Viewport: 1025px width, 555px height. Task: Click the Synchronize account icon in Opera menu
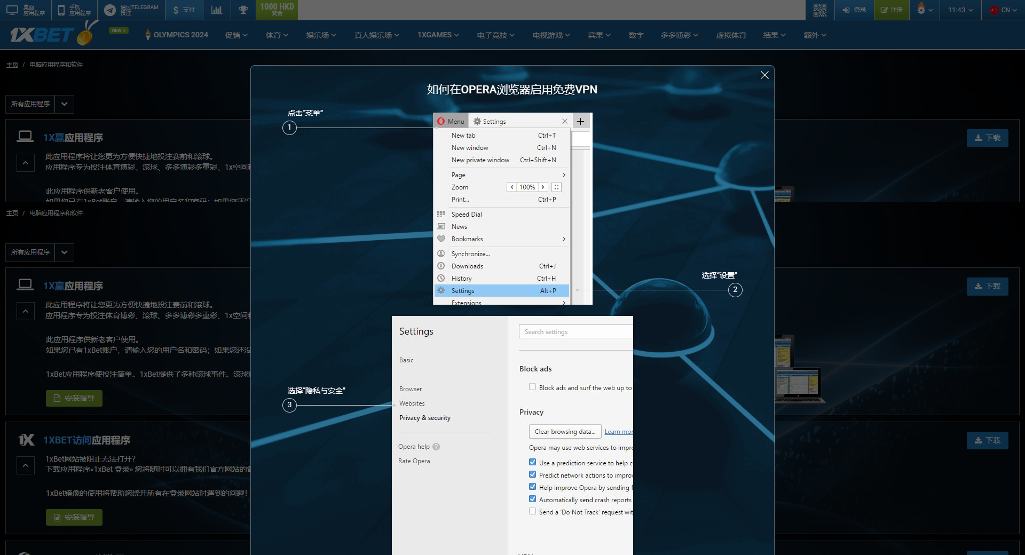(x=441, y=253)
